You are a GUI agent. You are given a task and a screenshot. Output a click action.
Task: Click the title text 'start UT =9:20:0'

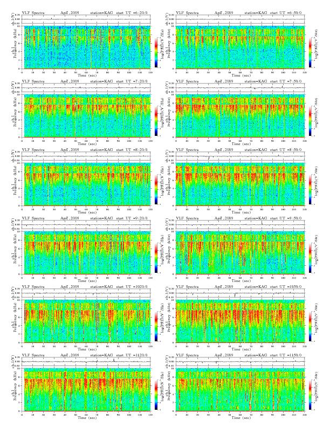[x=132, y=218]
